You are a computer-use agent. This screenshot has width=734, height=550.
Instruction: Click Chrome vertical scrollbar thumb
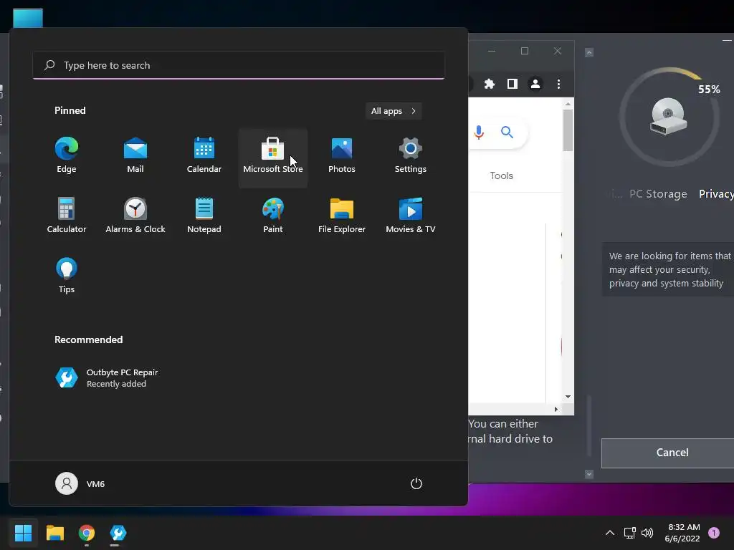pos(568,130)
